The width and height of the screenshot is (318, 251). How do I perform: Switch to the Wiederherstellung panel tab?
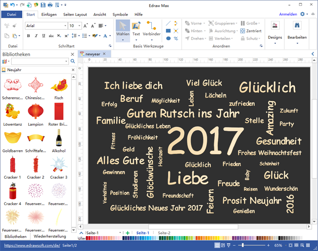[50, 236]
